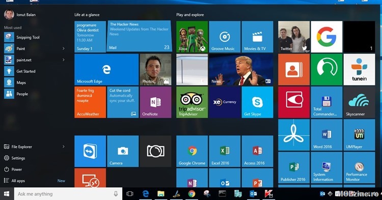The image size is (382, 200).
Task: Launch the Total Commander tile
Action: point(326,102)
